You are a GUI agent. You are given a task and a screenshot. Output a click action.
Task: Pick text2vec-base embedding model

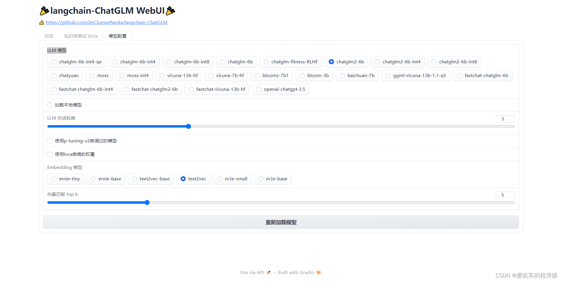(x=151, y=179)
